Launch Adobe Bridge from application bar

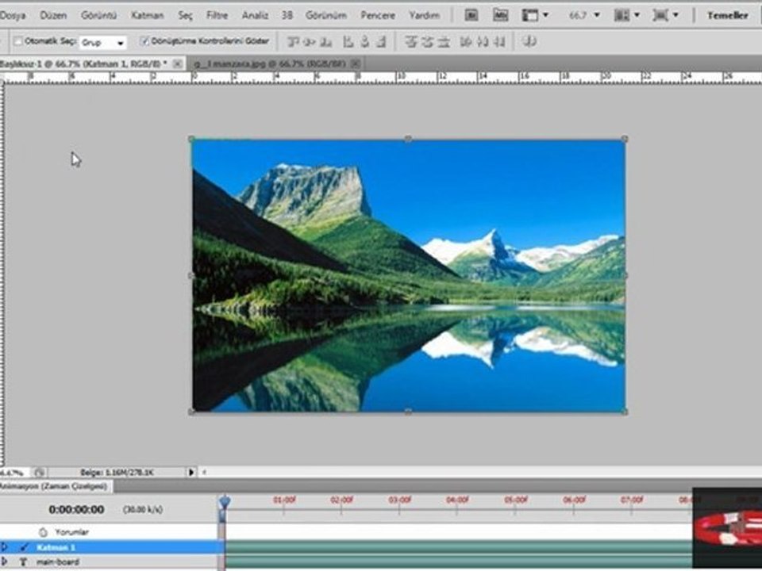point(471,15)
